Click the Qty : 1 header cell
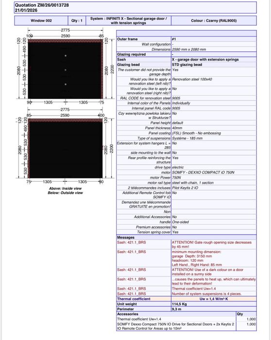This screenshot has height=340, width=271. (x=77, y=20)
